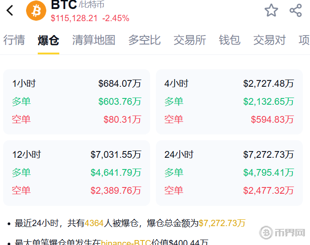Image resolution: width=310 pixels, height=245 pixels.
Task: Open the 交易所 tab
Action: pyautogui.click(x=190, y=40)
